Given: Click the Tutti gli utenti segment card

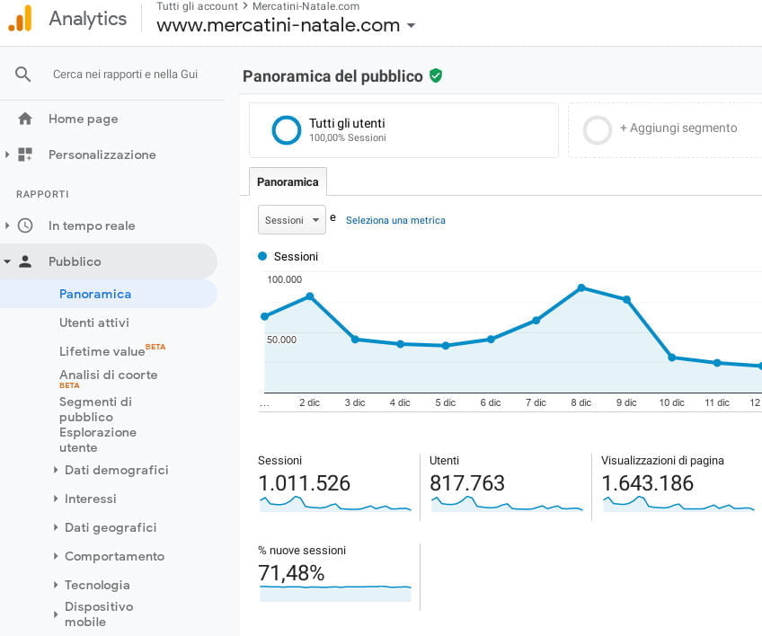Looking at the screenshot, I should [x=403, y=130].
